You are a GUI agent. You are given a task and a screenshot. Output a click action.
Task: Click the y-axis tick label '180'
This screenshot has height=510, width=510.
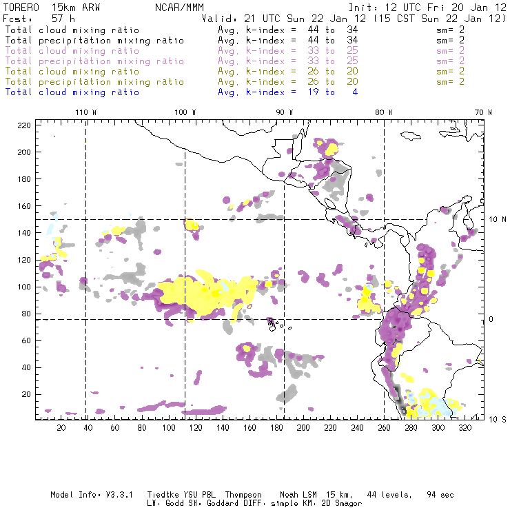tap(24, 179)
